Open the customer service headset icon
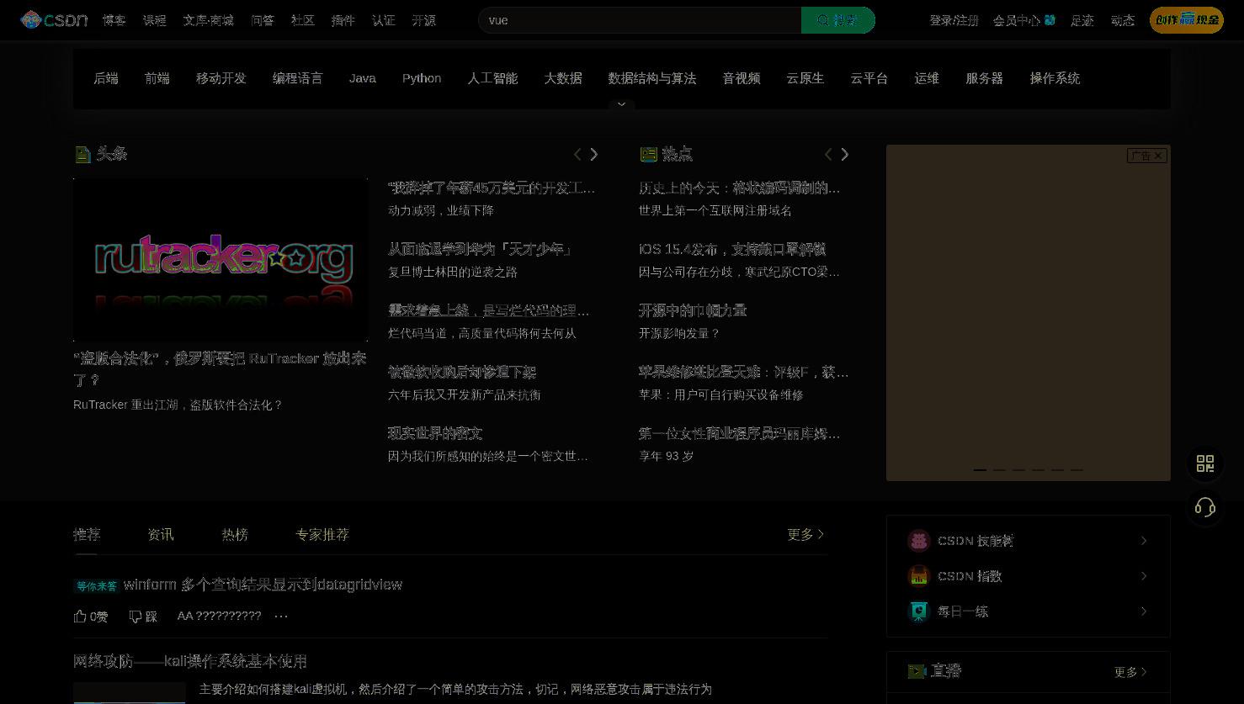The width and height of the screenshot is (1244, 704). tap(1205, 507)
